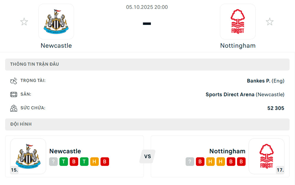Click the Nottingham team name in header
The height and width of the screenshot is (185, 295).
pyautogui.click(x=238, y=46)
